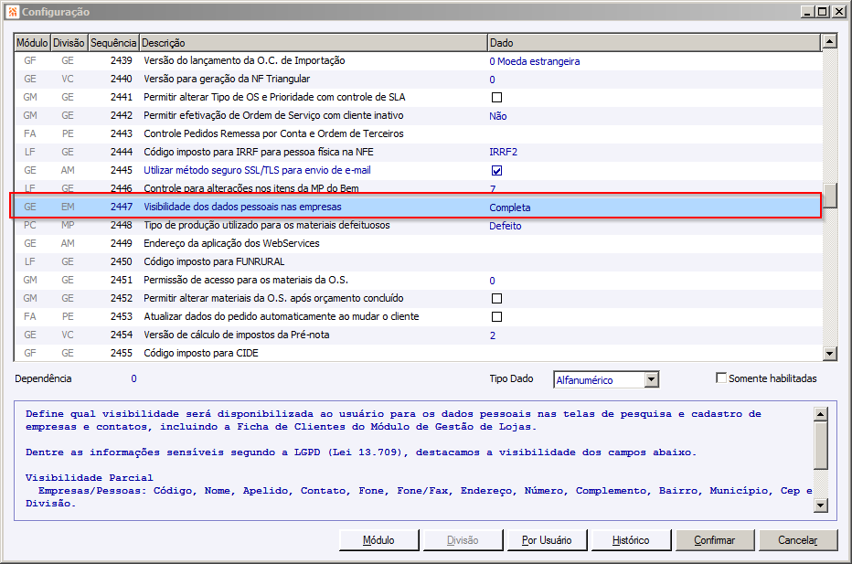Viewport: 852px width, 564px height.
Task: Click the Defeito value in row 2448
Action: (506, 226)
